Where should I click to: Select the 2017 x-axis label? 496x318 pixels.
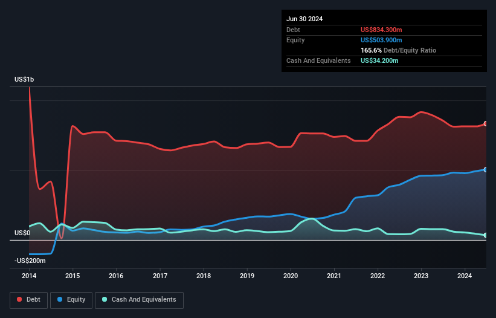point(160,276)
